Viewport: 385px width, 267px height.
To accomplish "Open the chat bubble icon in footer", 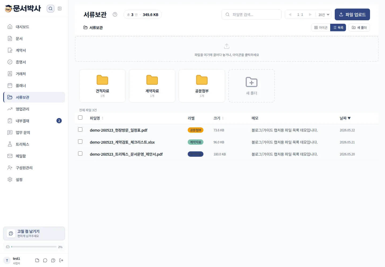I will tap(45, 260).
